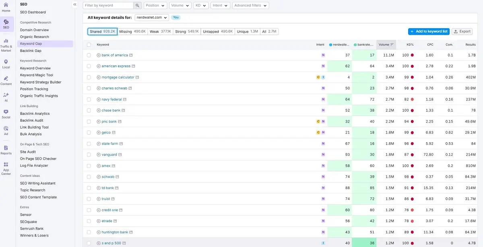Open the truist keyword link
The width and height of the screenshot is (483, 247).
click(106, 199)
